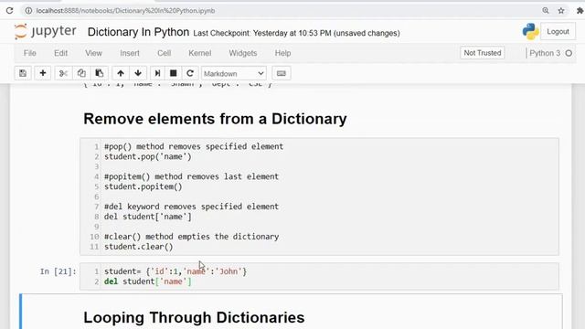Click the Logout button
585x329 pixels.
pyautogui.click(x=558, y=32)
